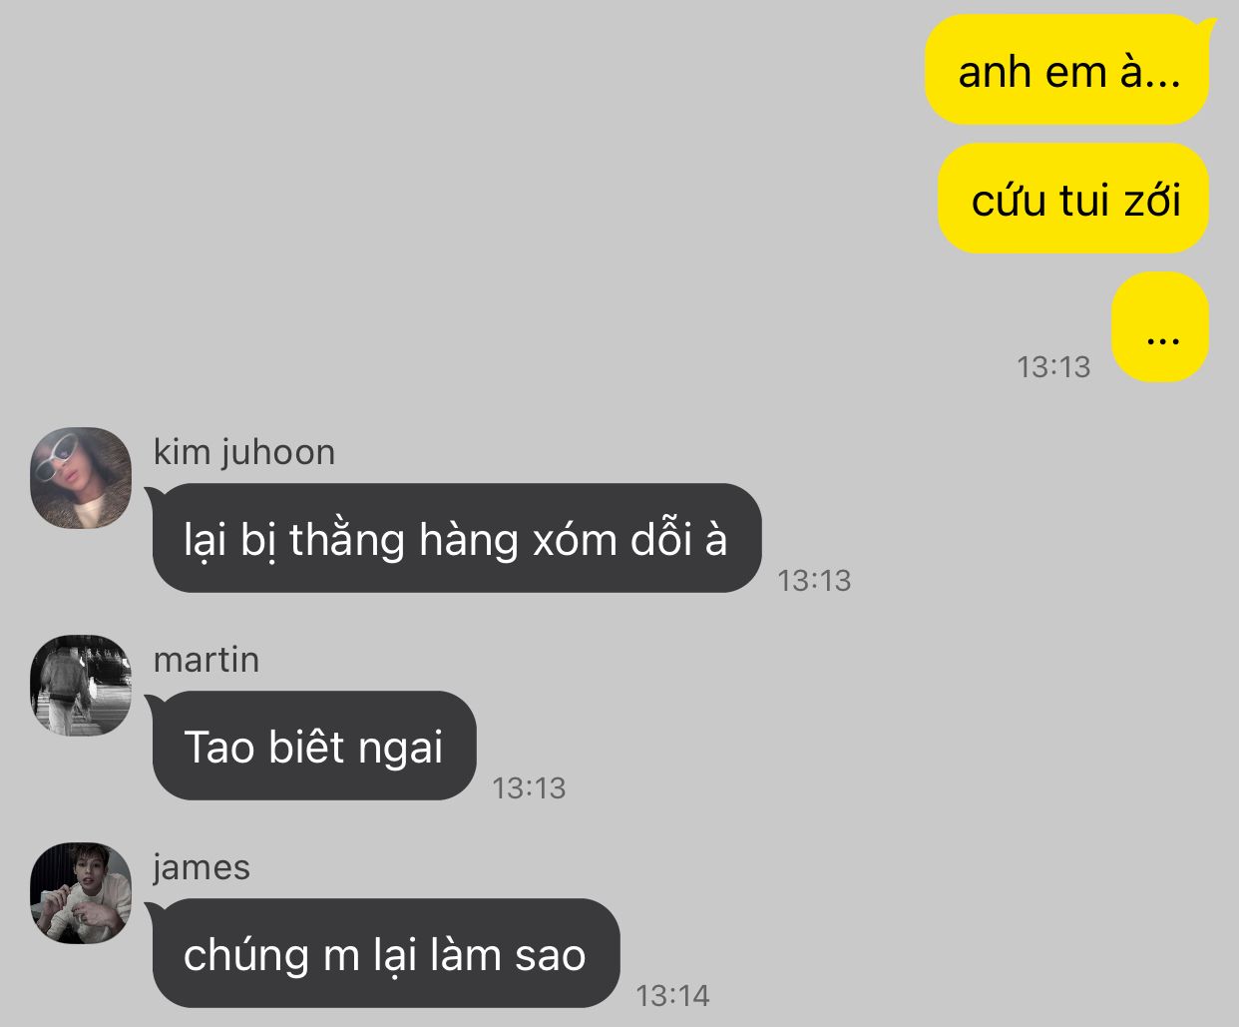The image size is (1239, 1027).
Task: Select the "lại bị thằng hàng xóm dỗi à" message
Action: click(x=455, y=538)
